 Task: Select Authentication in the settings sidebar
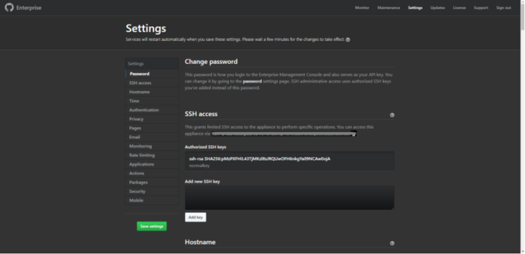[x=144, y=110]
